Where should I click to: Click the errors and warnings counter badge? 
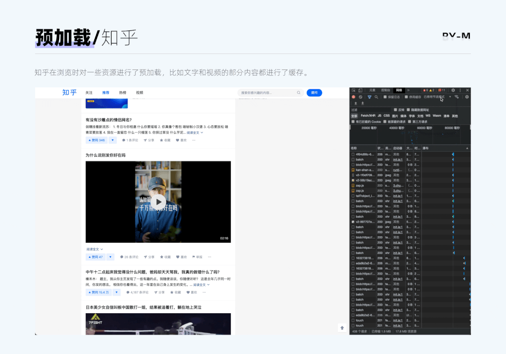[429, 91]
